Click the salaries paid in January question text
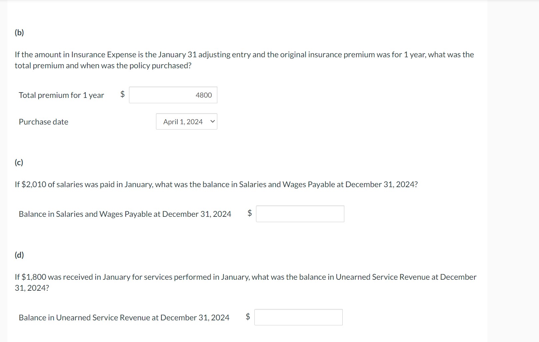 pyautogui.click(x=216, y=184)
